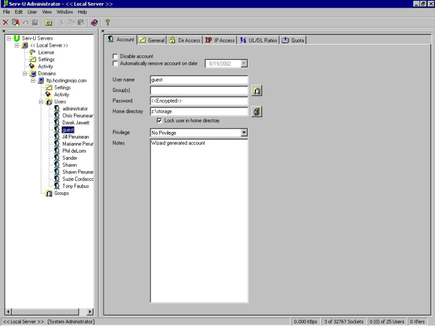Click the browse icon beside Home directory
The image size is (435, 326).
257,111
